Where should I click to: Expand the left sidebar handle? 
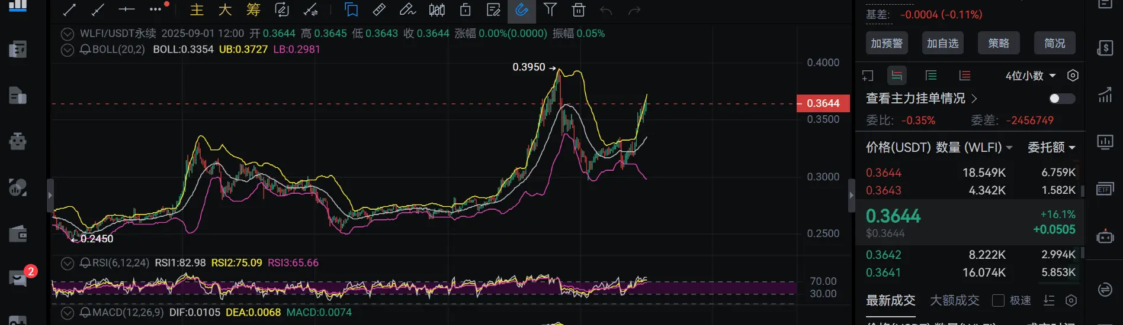coord(50,195)
